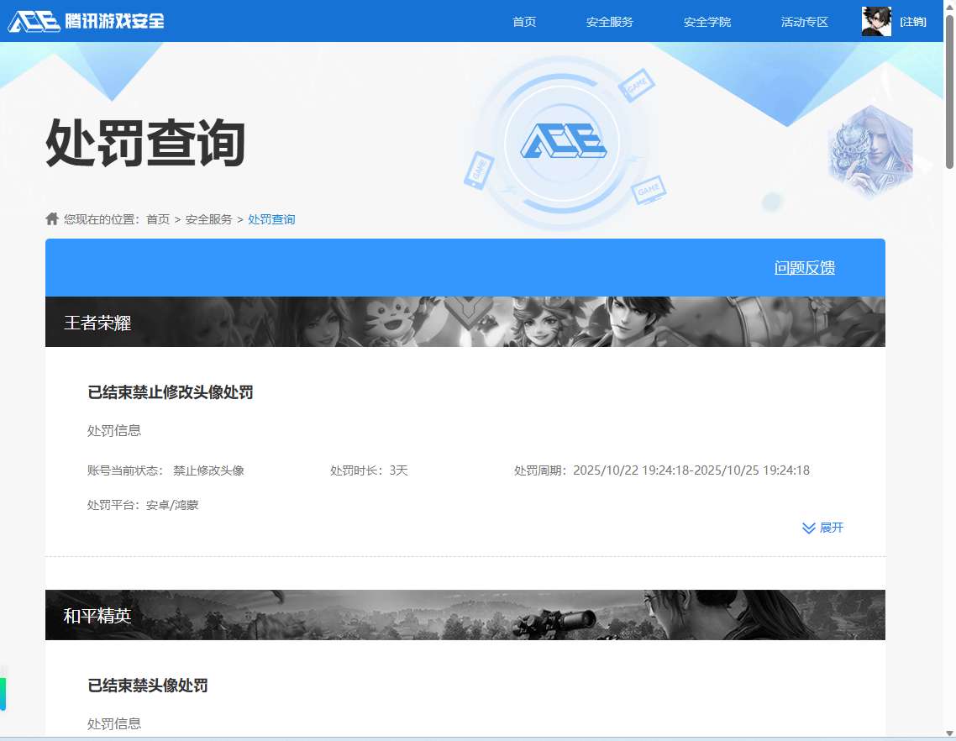
Task: Click 首页 in the breadcrumb trail
Action: point(158,219)
